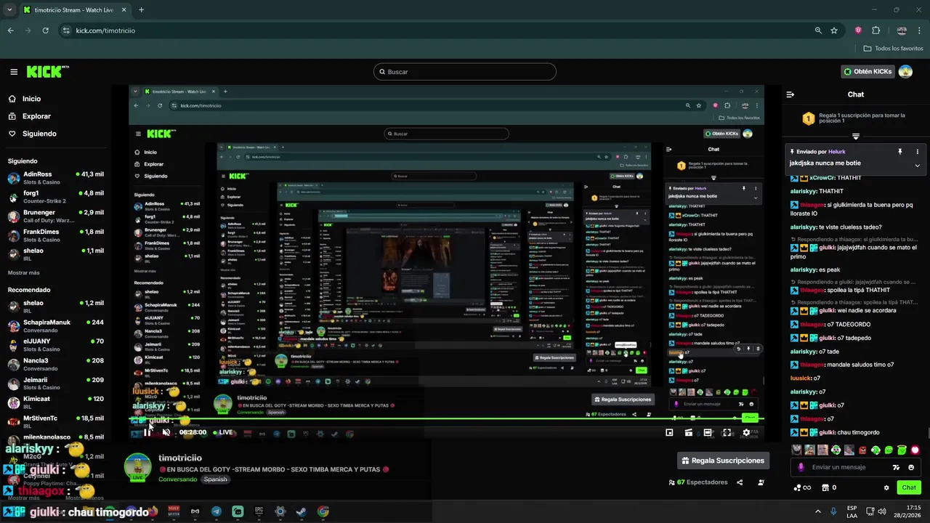The width and height of the screenshot is (930, 523).
Task: Open browser extensions puzzle icon
Action: [x=876, y=31]
